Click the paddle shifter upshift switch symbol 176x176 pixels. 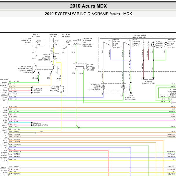[x=127, y=43]
